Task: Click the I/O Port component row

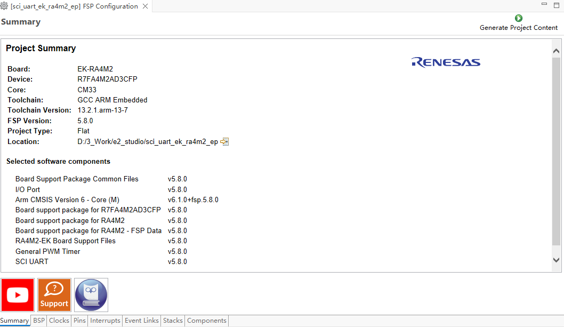Action: coord(101,189)
